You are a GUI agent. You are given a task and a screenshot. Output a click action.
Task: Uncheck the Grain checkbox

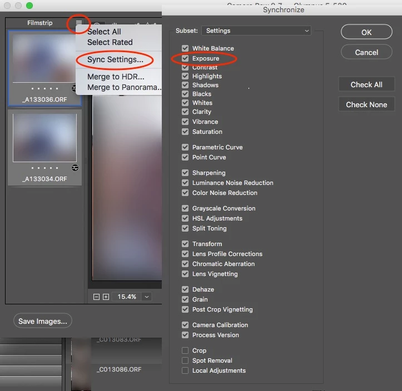[185, 300]
